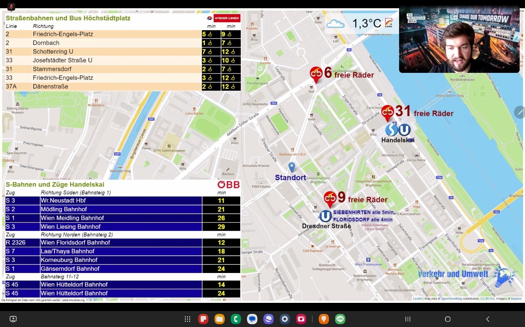Select line 31 Stammersdorf row
The height and width of the screenshot is (327, 525).
123,69
